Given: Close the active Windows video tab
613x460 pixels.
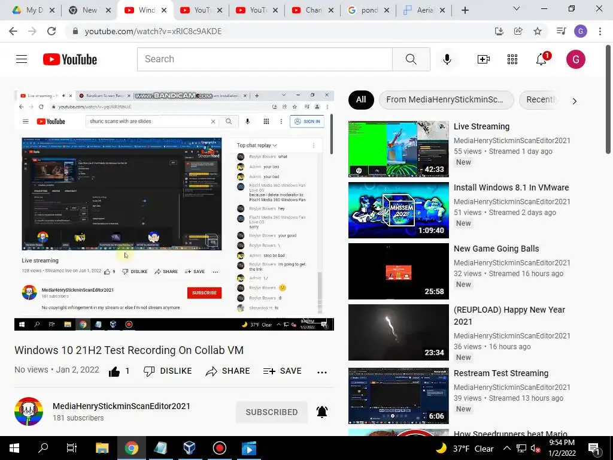Looking at the screenshot, I should [164, 10].
